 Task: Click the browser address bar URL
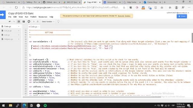click(x=73, y=7)
